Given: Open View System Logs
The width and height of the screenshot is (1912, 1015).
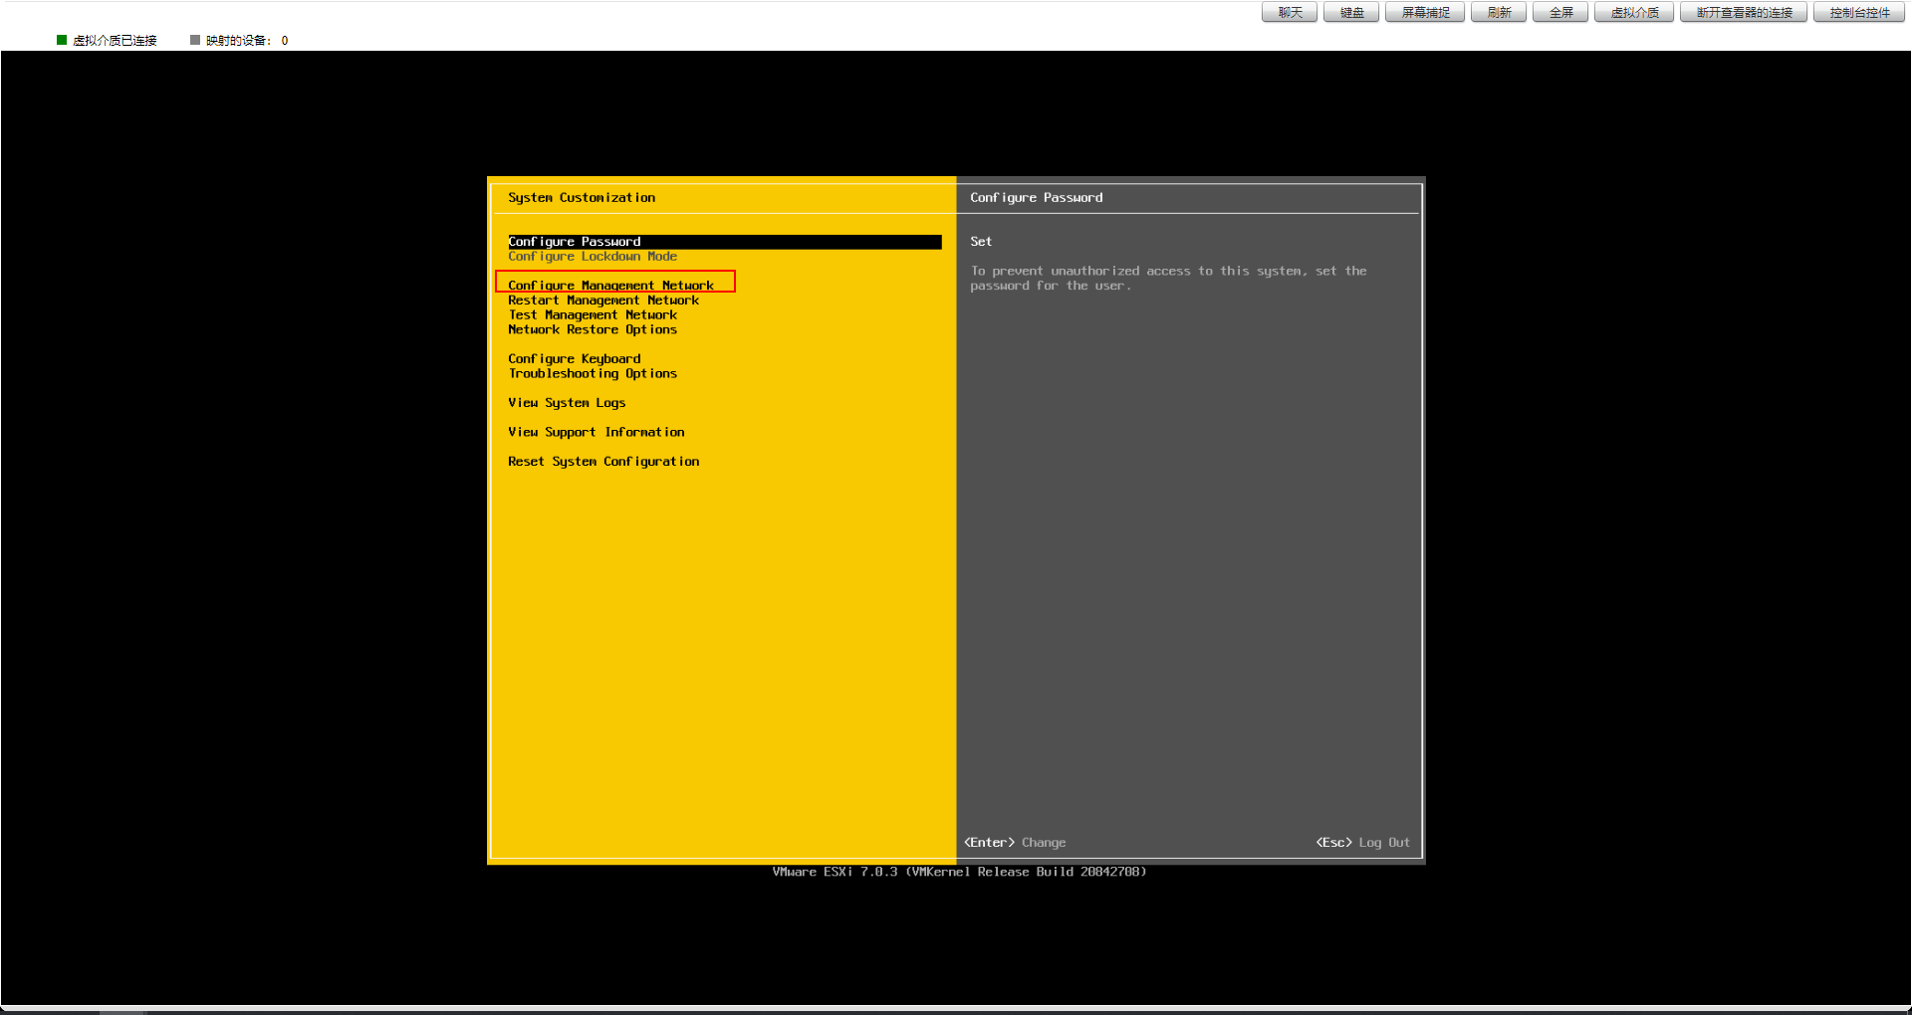Looking at the screenshot, I should (x=567, y=402).
